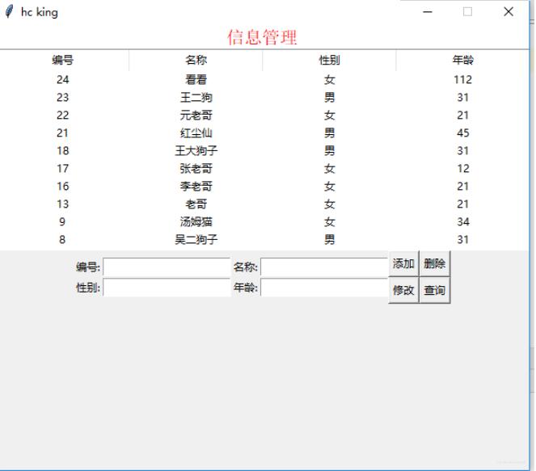Close the hc king window
536x471 pixels.
(509, 12)
